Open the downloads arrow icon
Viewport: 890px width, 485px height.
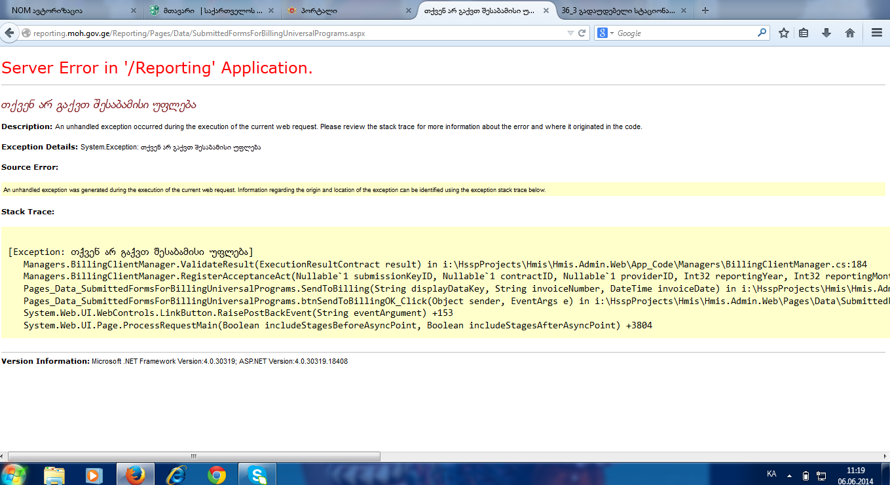click(826, 33)
